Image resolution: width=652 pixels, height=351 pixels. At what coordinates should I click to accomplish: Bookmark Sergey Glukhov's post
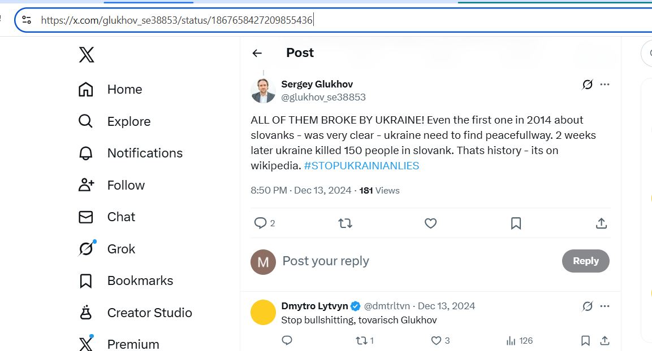[x=516, y=223]
